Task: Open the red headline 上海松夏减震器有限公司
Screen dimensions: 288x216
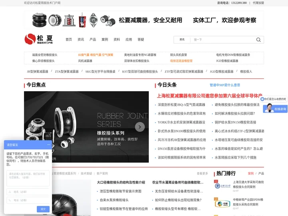Action: click(209, 96)
